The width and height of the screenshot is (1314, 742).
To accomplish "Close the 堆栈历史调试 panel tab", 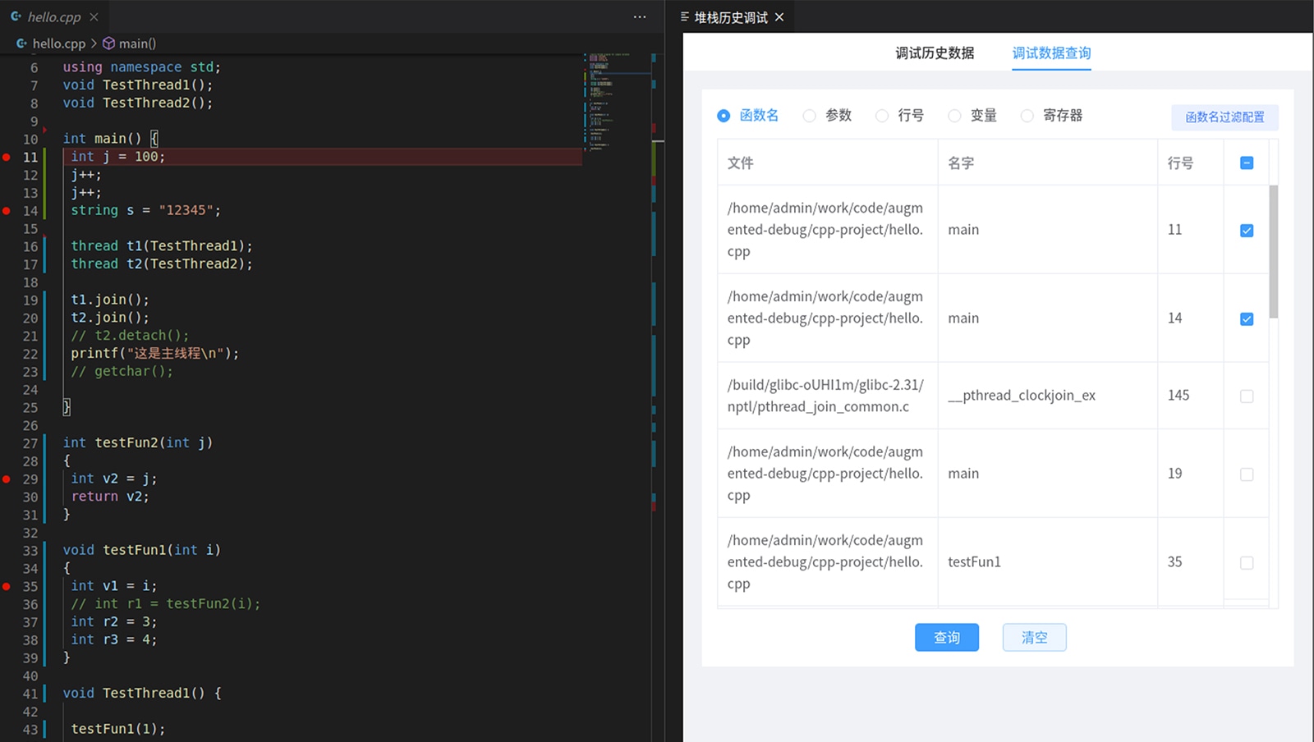I will pos(779,17).
